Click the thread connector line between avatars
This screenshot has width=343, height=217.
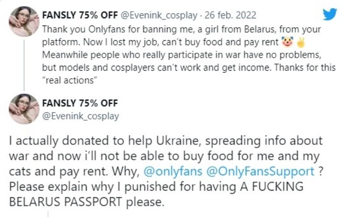[24, 65]
